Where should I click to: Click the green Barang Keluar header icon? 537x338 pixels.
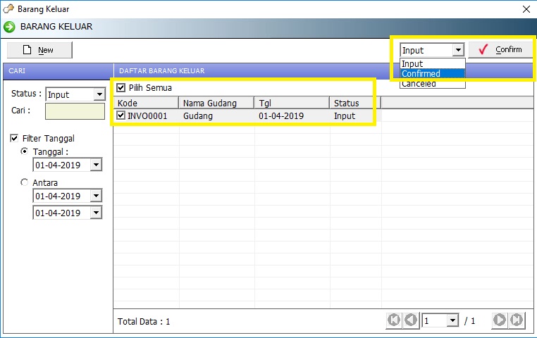(x=9, y=27)
